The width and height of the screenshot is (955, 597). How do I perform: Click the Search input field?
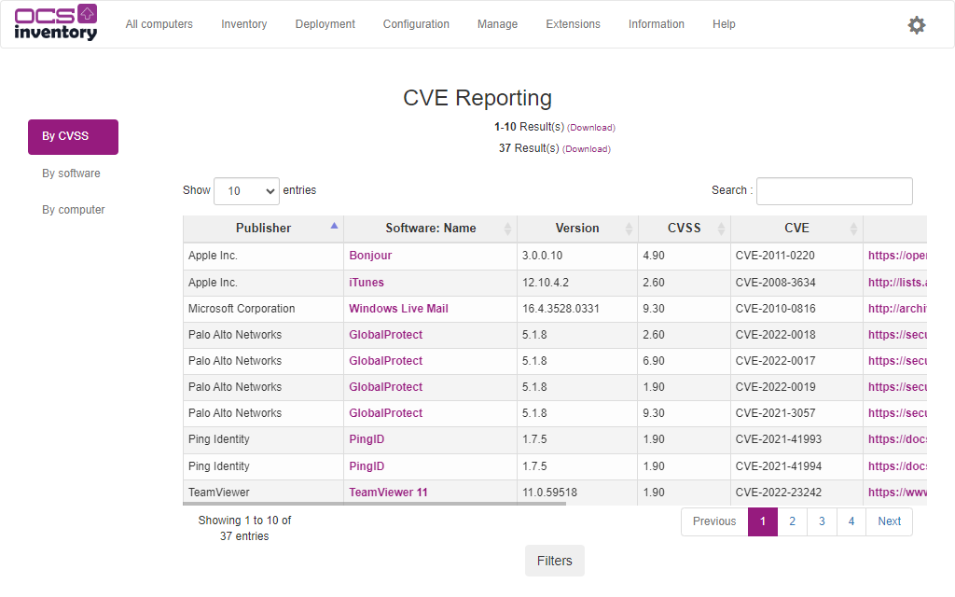[834, 190]
